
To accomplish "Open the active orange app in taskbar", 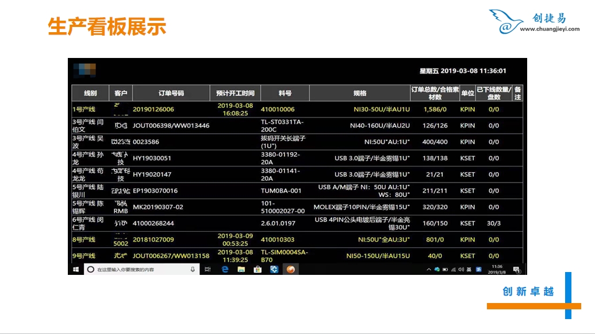I will 291,269.
